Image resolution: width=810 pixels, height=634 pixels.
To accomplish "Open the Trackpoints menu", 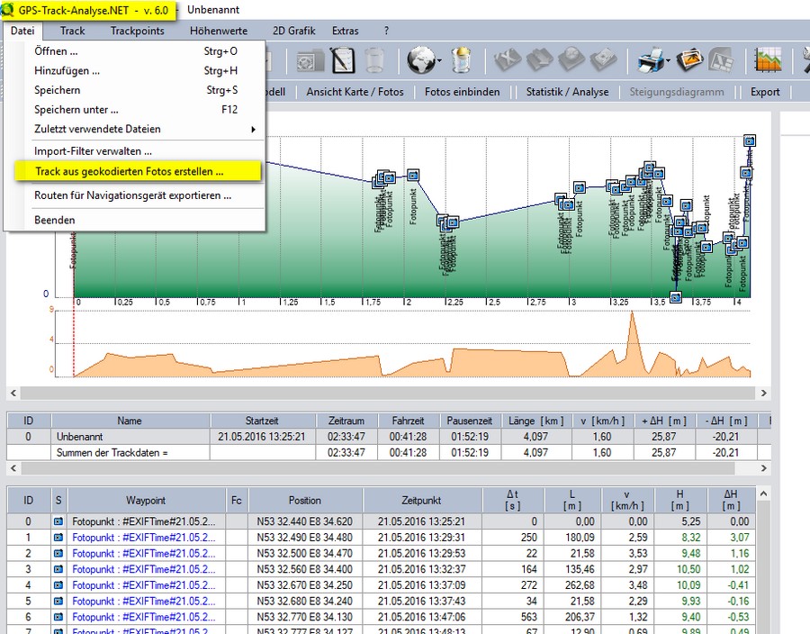I will tap(137, 31).
